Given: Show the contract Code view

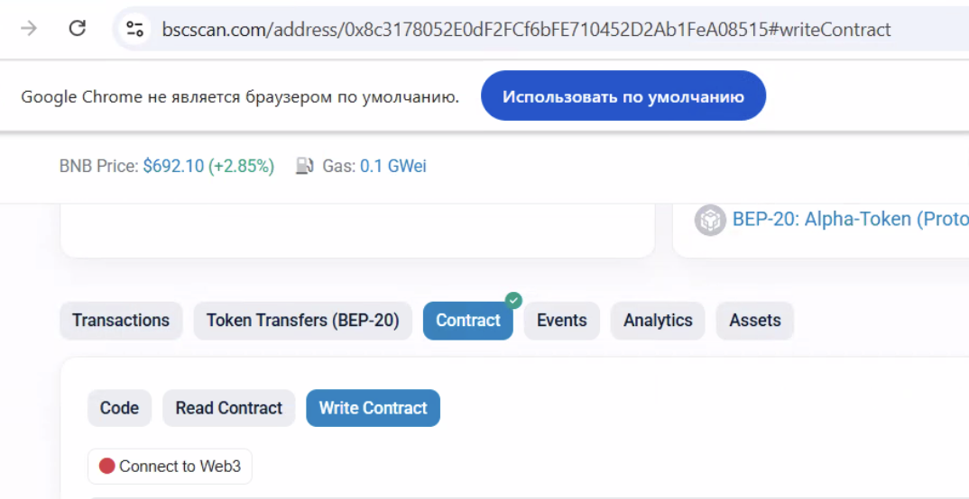Looking at the screenshot, I should click(x=119, y=408).
